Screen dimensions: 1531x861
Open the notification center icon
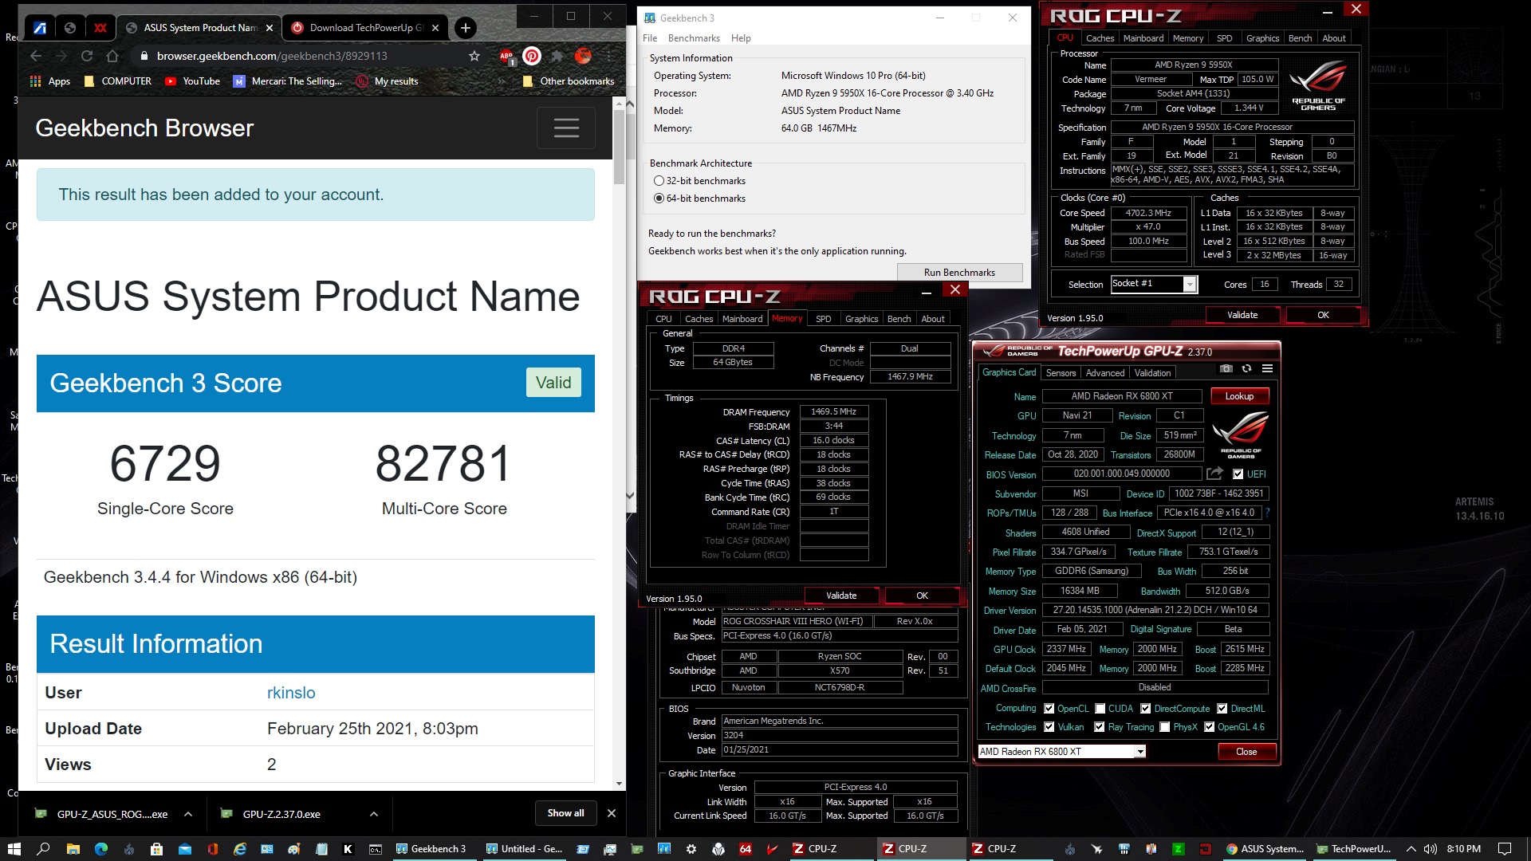[1505, 849]
